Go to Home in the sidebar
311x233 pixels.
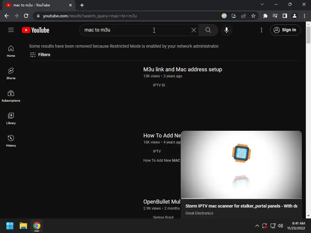11,51
